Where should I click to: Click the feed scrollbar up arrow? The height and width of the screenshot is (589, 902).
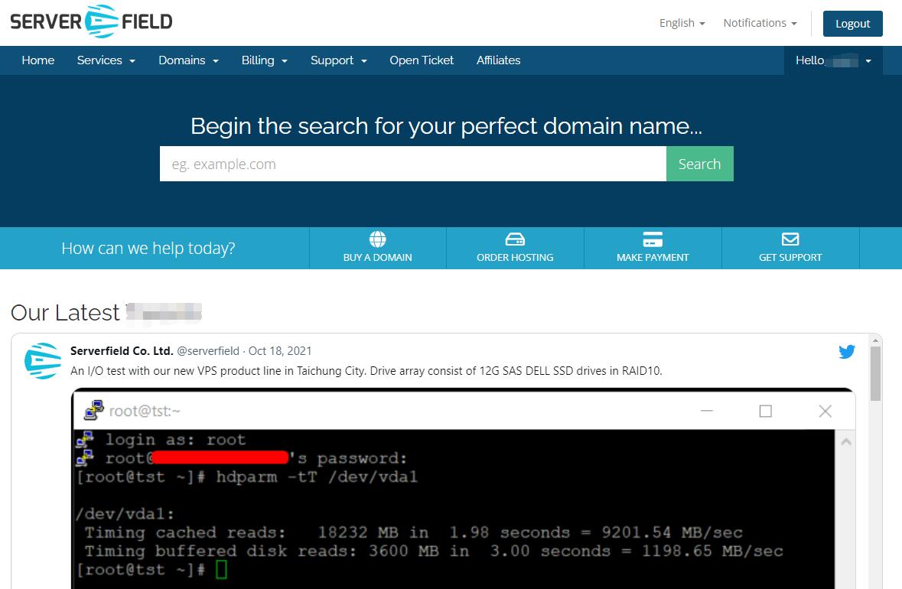[x=875, y=340]
